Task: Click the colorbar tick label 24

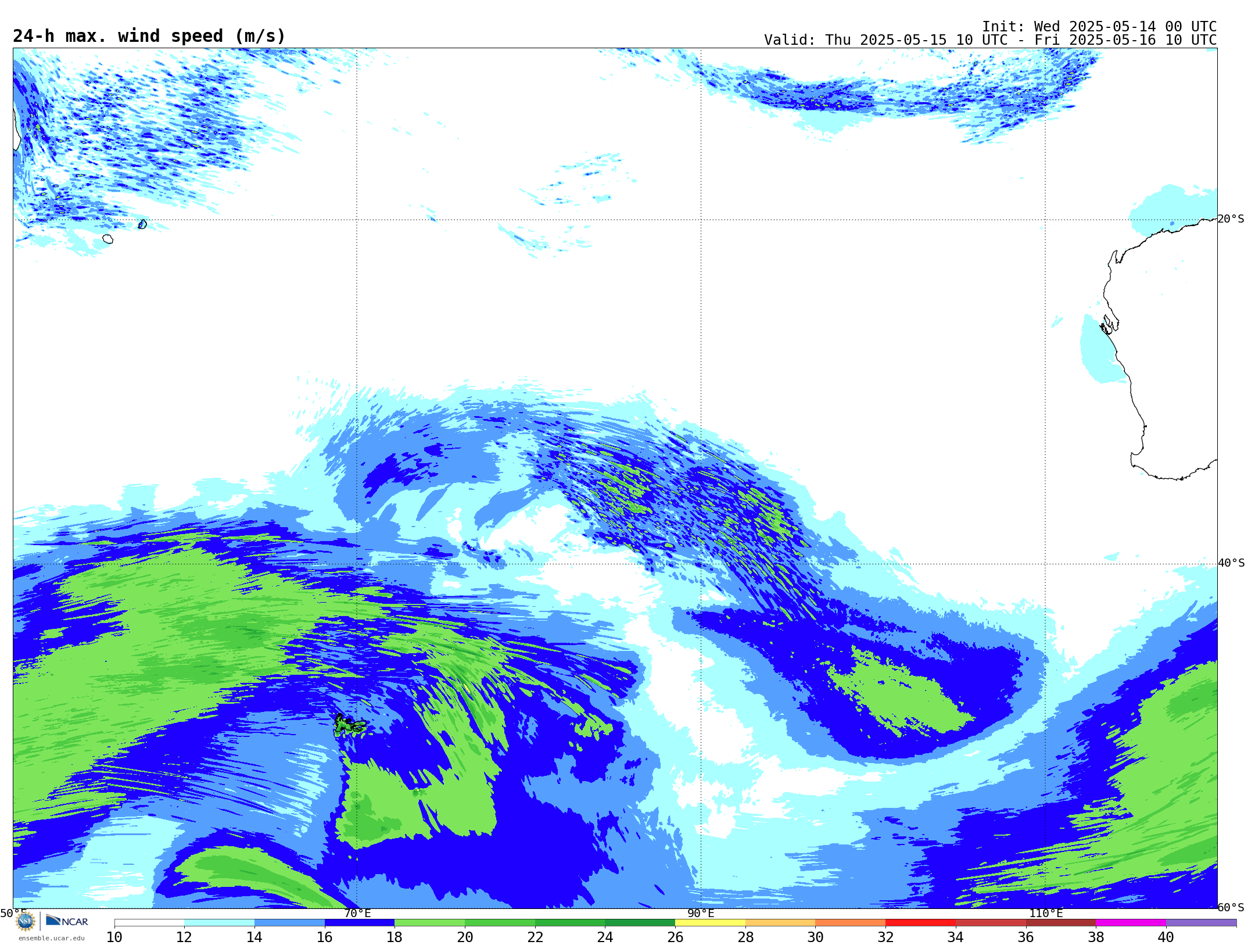Action: (x=605, y=937)
